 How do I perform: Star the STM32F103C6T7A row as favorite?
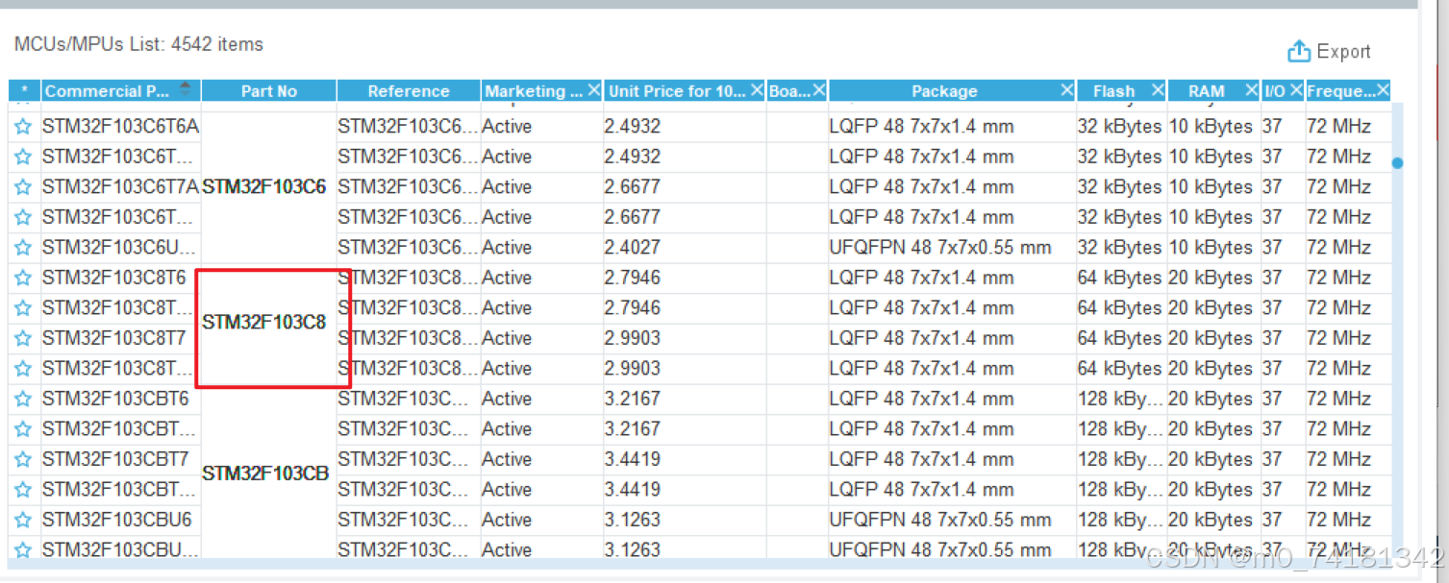coord(23,186)
